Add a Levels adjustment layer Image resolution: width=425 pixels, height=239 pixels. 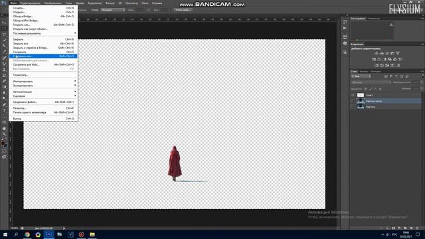click(382, 53)
